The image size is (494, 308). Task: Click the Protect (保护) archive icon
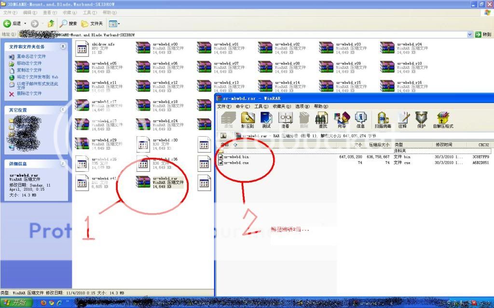click(x=421, y=119)
